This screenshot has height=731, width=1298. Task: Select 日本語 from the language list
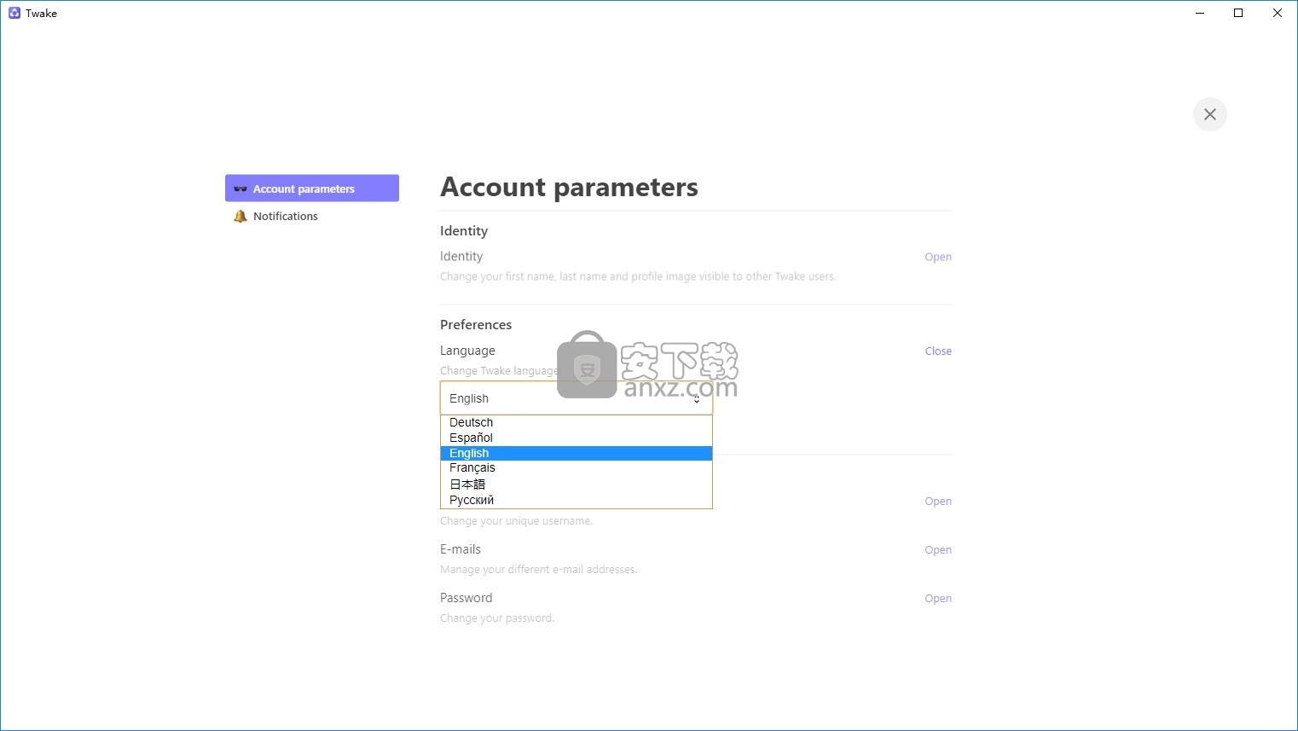[x=577, y=484]
